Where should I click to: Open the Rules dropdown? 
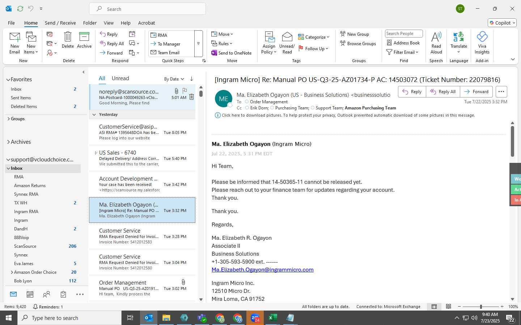[x=222, y=43]
